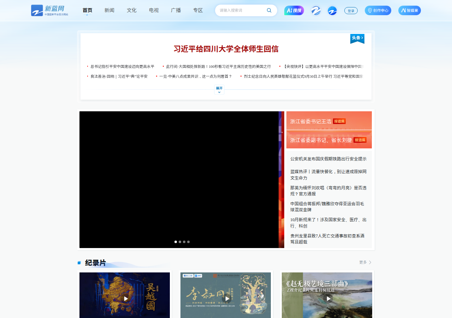
Task: Open headline 习近平给四川大学全体师生回信
Action: click(x=226, y=49)
